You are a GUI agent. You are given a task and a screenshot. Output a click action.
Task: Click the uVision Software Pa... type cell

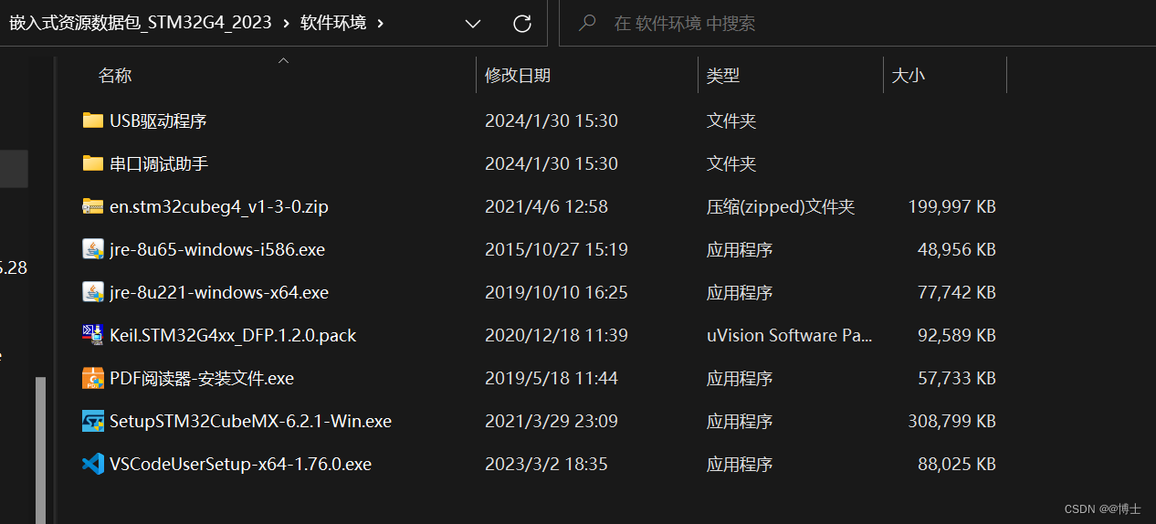click(790, 335)
